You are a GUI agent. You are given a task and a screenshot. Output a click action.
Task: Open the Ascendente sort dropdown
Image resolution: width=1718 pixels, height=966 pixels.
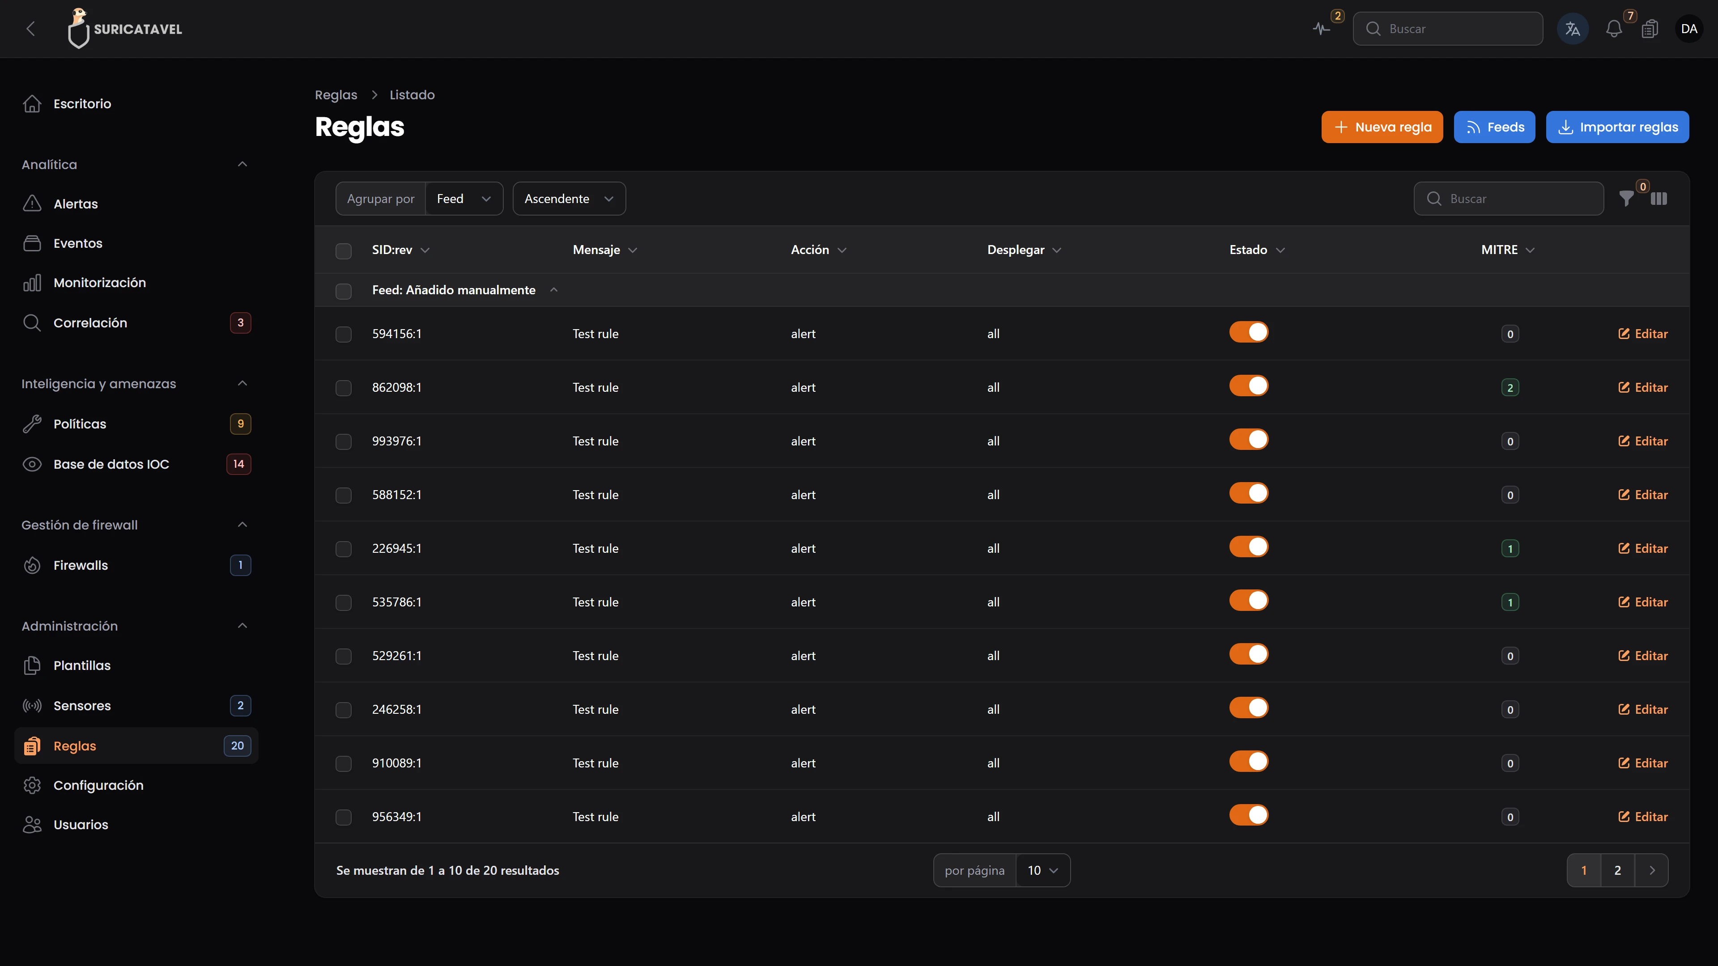[569, 199]
